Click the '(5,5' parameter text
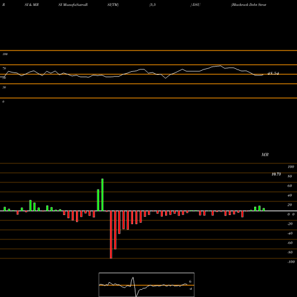The height and width of the screenshot is (297, 297). [153, 5]
